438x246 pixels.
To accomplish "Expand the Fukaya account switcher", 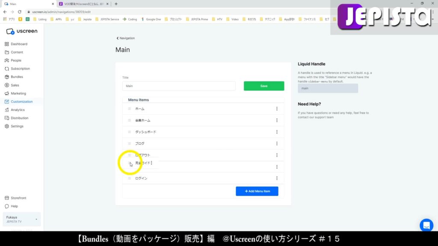I will (22, 219).
